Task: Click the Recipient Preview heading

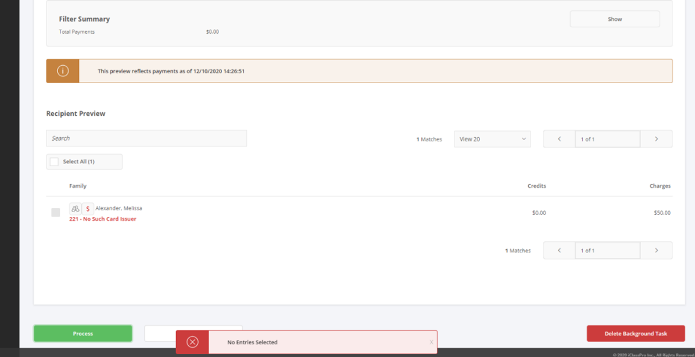Action: point(76,113)
